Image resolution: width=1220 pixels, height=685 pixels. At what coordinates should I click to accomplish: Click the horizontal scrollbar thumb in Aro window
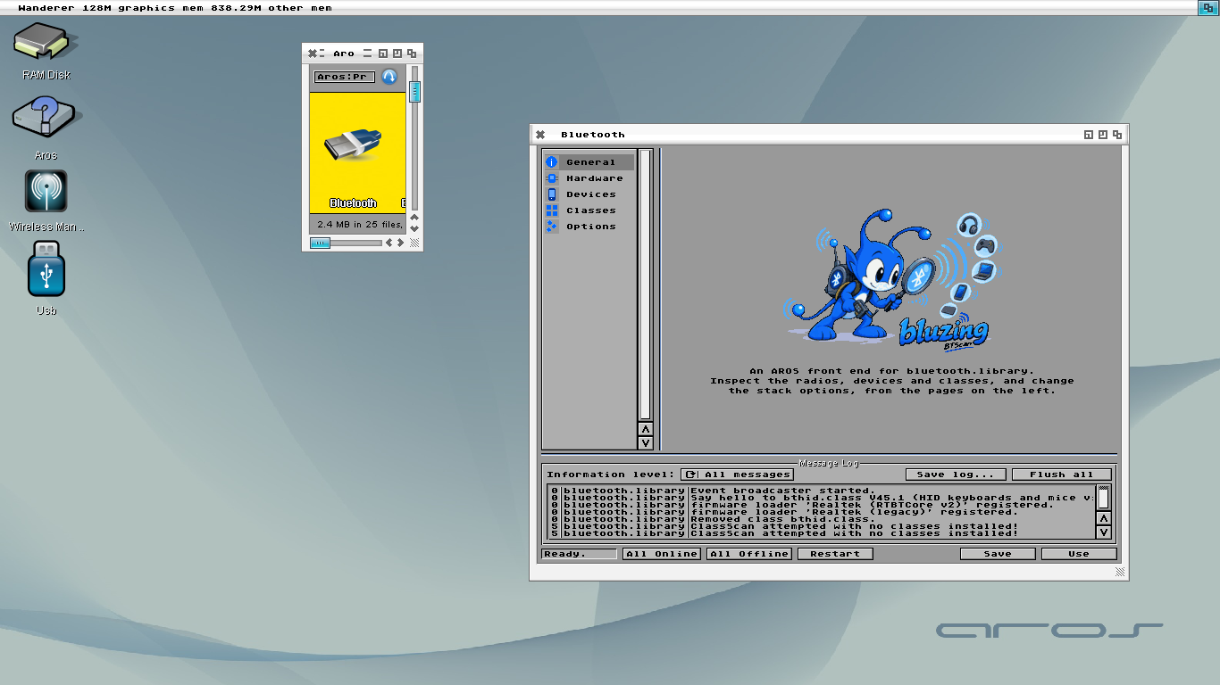[320, 243]
